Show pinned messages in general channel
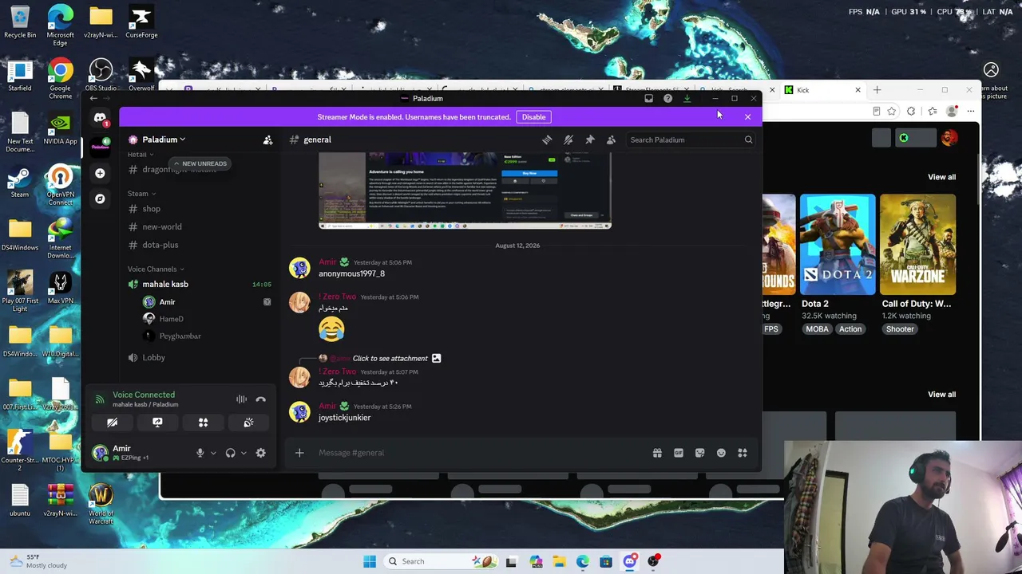1022x574 pixels. (x=590, y=140)
